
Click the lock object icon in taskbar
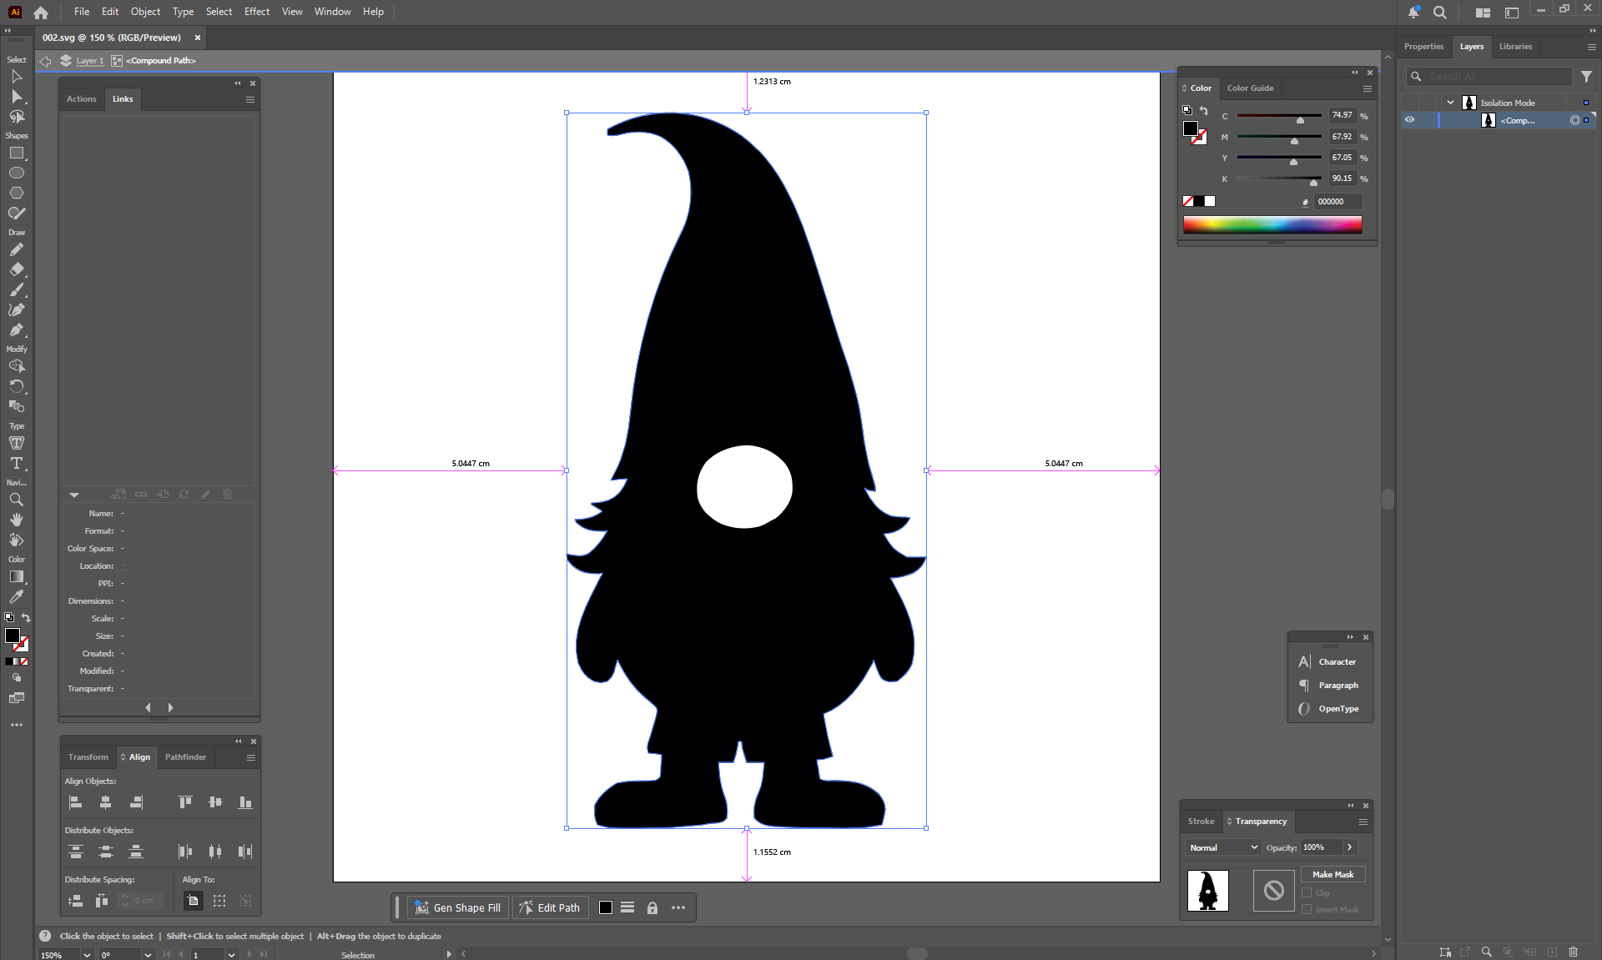pos(652,907)
